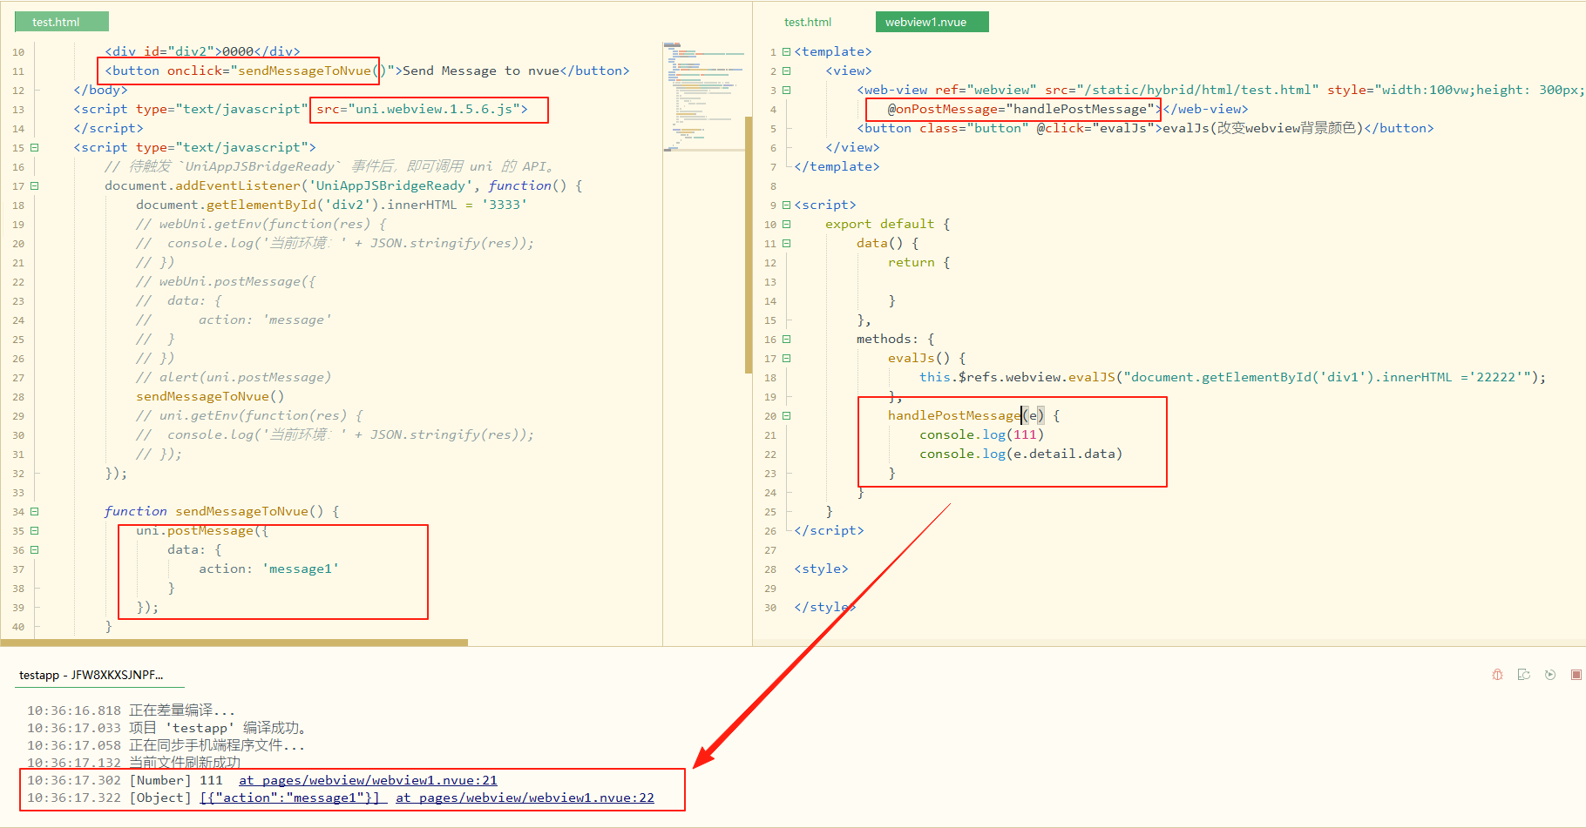Click the rerun play icon in console toolbar

click(x=1549, y=675)
